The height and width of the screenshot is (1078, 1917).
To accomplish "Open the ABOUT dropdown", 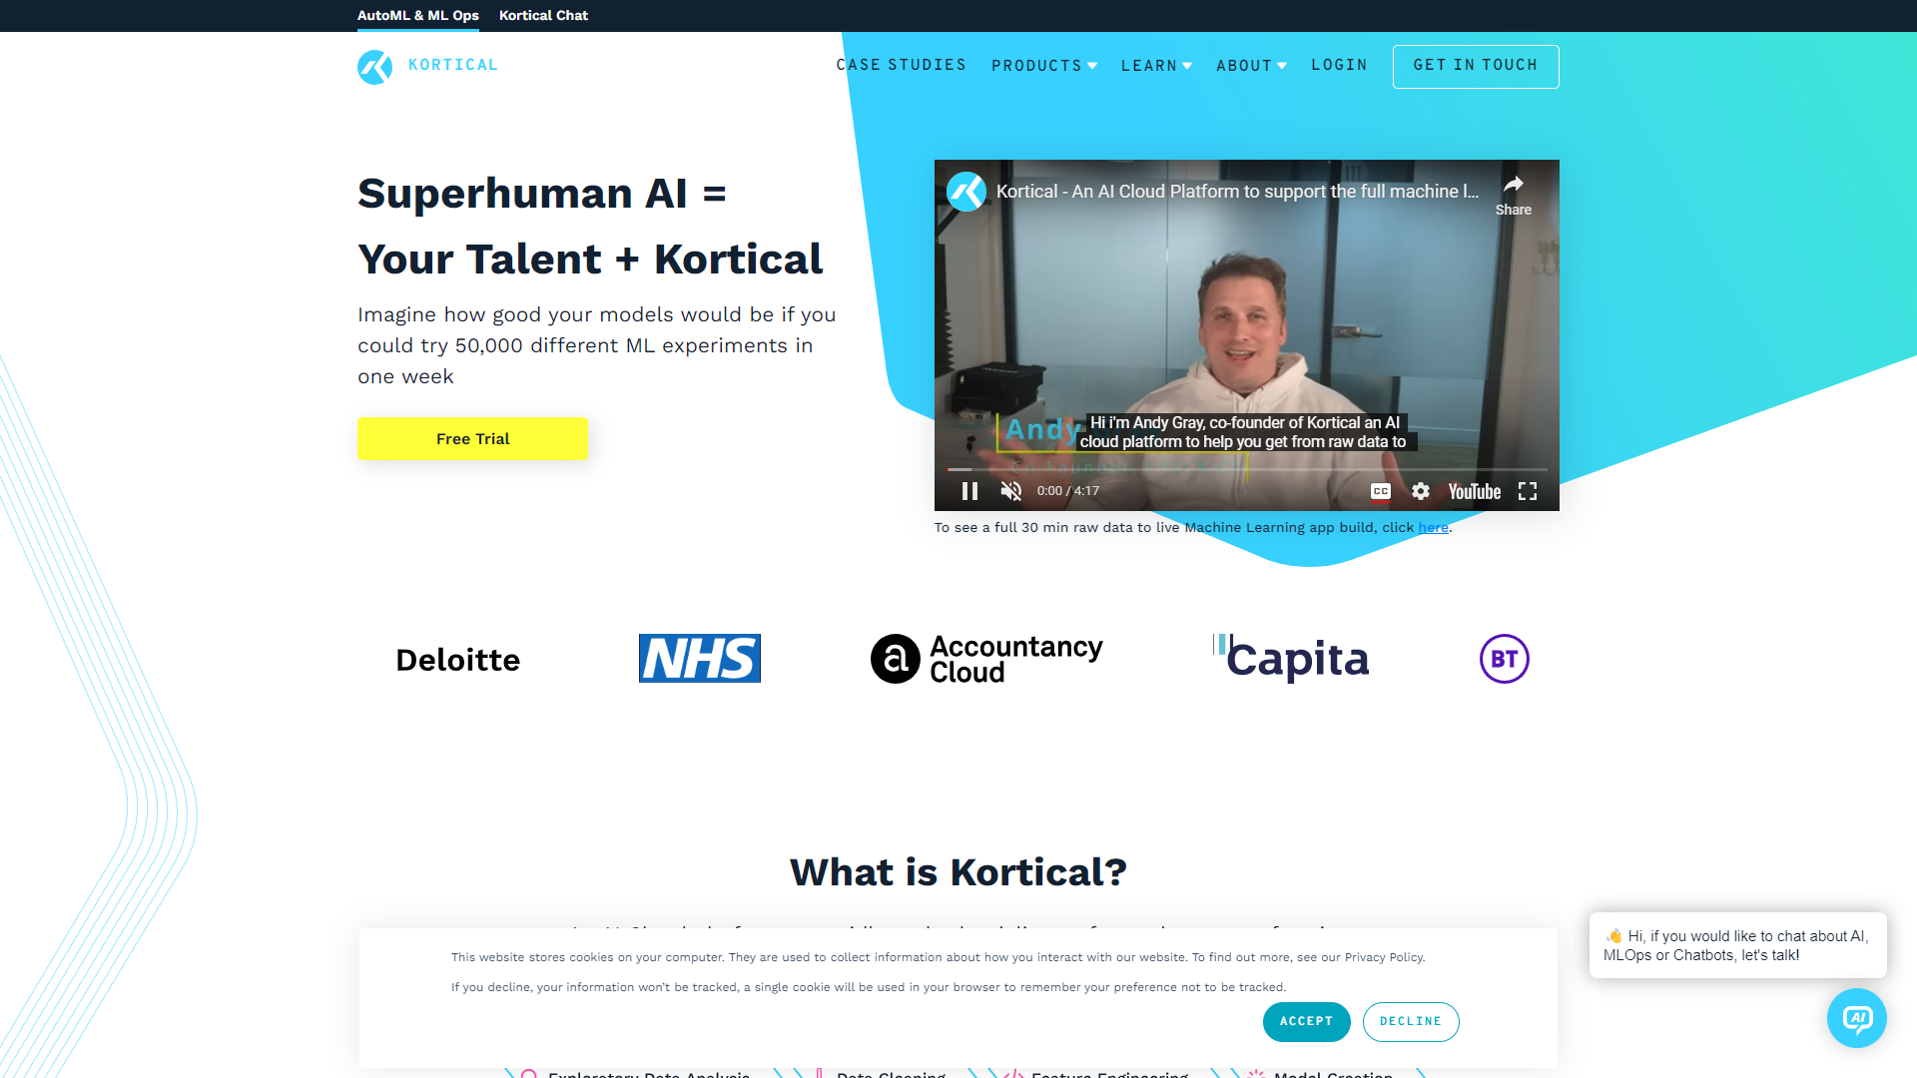I will [1250, 66].
